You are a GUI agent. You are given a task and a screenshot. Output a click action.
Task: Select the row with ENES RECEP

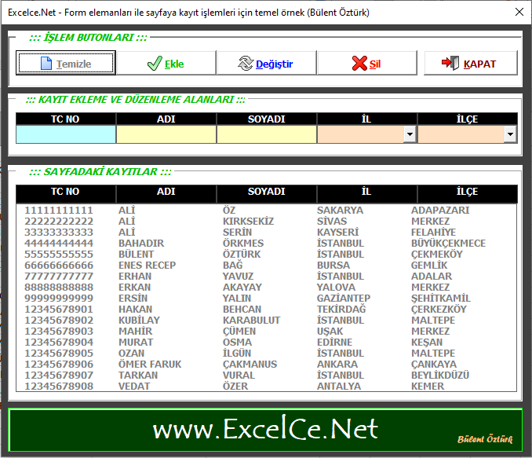pos(266,266)
